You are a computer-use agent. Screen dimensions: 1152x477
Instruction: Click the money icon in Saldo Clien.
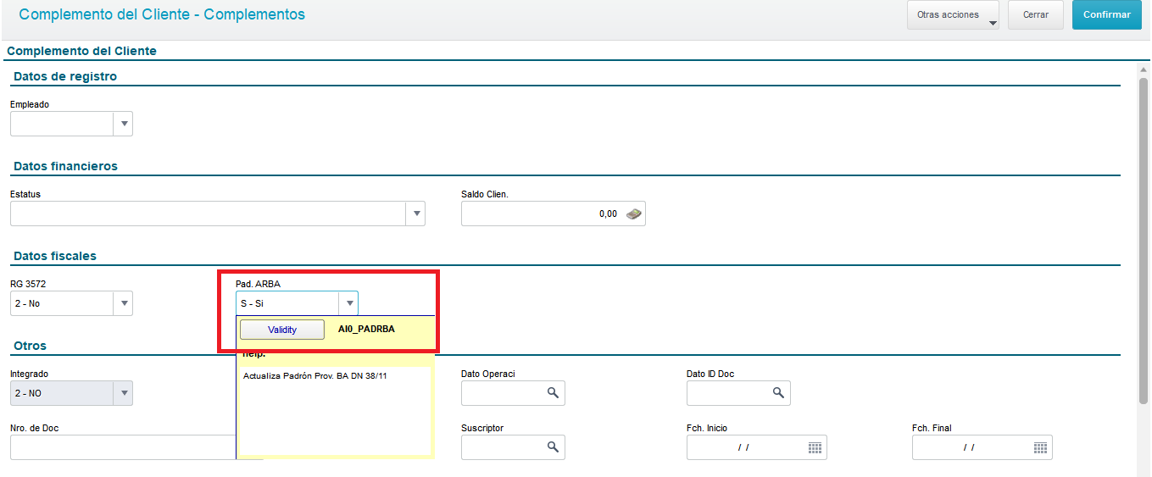633,214
